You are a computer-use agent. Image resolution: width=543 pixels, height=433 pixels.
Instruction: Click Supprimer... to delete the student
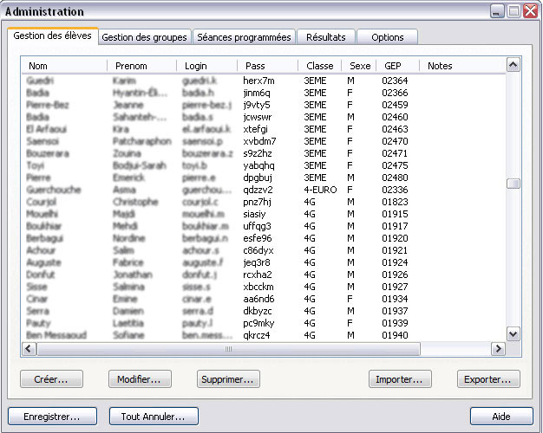pos(227,379)
